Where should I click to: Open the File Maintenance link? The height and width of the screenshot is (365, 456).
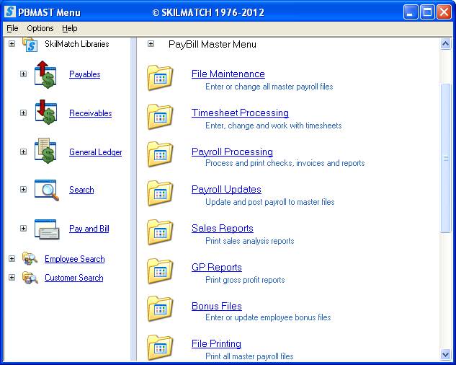(x=228, y=74)
